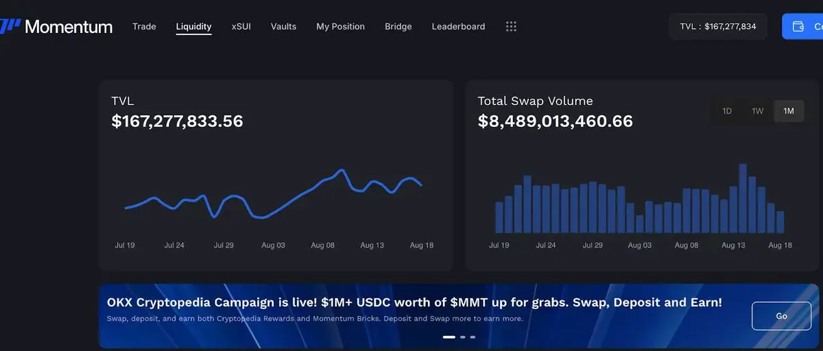The image size is (823, 351).
Task: Open My Position page
Action: (340, 27)
